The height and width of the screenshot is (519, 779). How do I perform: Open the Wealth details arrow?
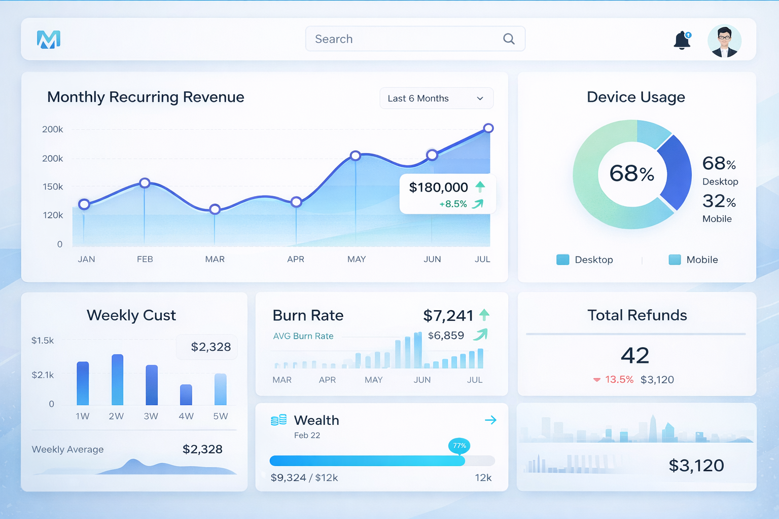click(490, 420)
